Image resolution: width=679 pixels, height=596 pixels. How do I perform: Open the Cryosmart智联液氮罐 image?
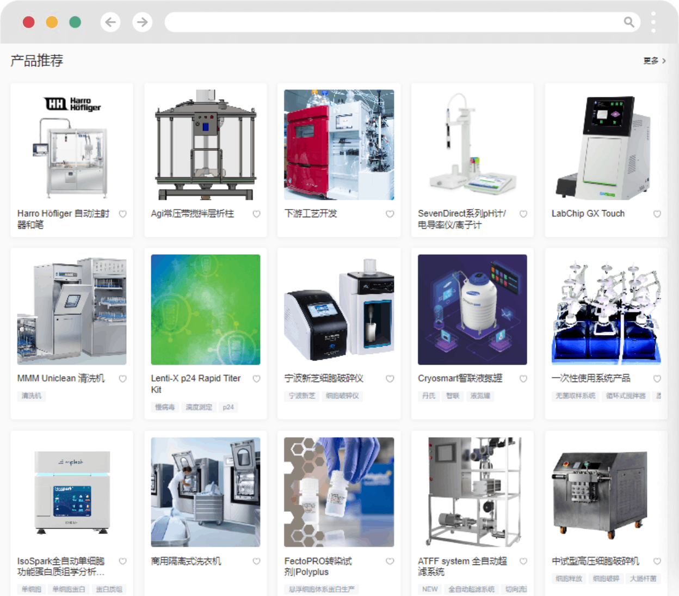pos(472,310)
